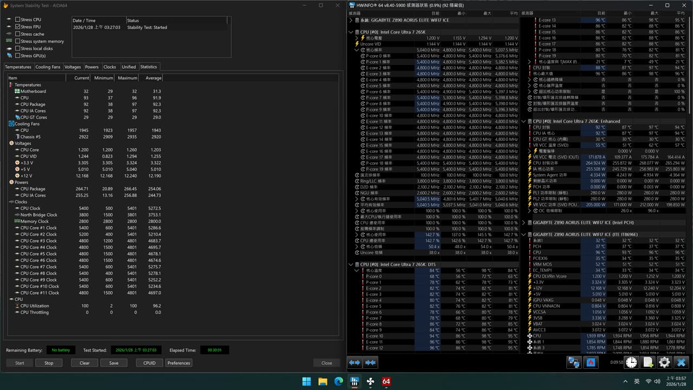Open HWiNFO settings gear icon

coord(664,362)
